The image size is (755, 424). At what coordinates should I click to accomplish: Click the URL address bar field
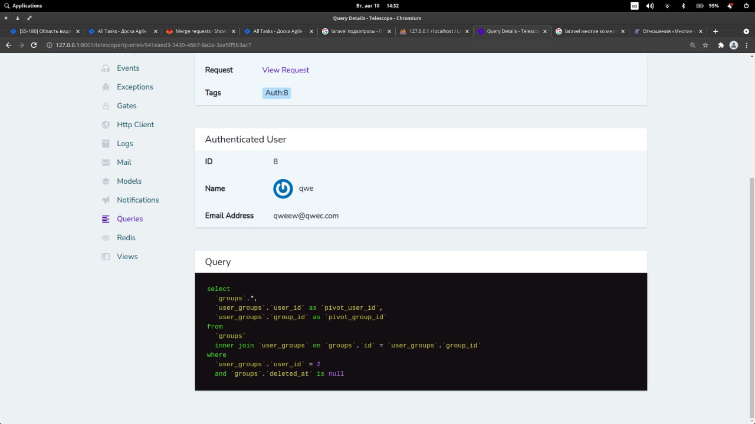(x=366, y=45)
